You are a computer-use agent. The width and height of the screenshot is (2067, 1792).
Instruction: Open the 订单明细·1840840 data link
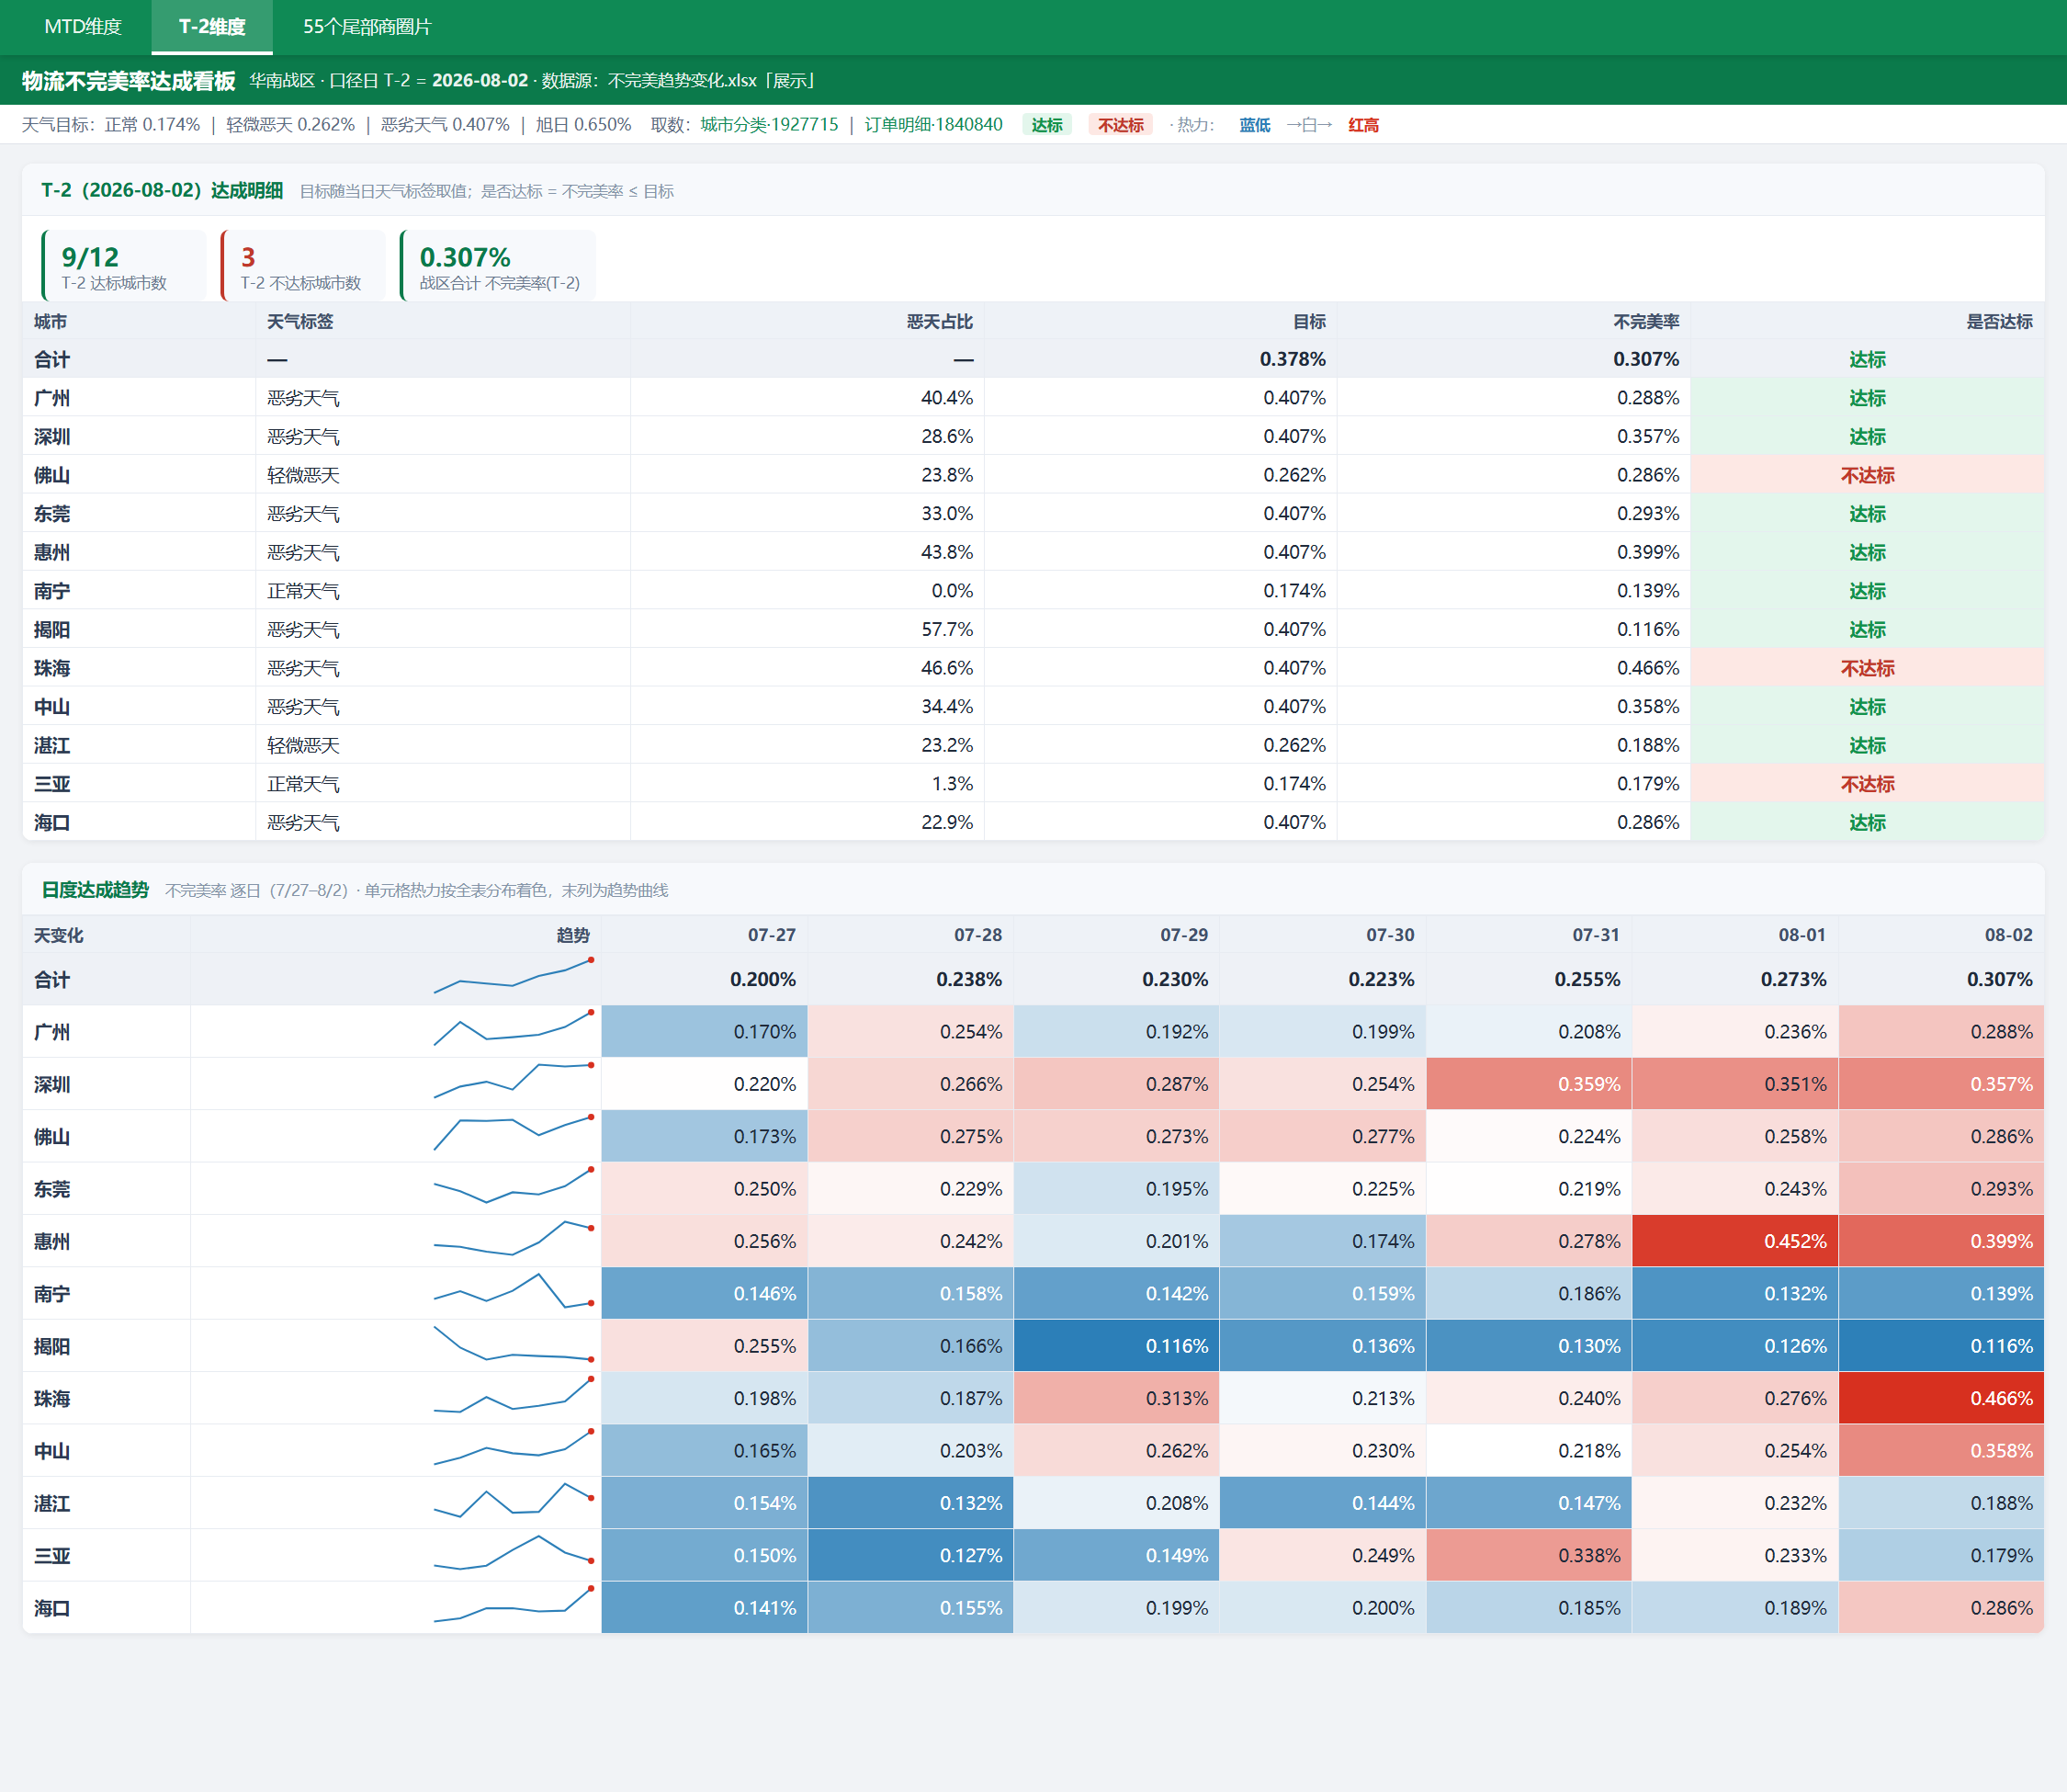point(932,125)
